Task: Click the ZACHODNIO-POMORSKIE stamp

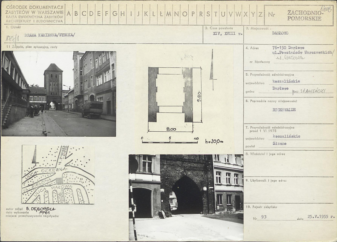Action: coord(304,15)
